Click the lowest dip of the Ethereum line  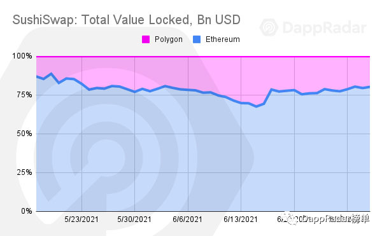[x=256, y=106]
